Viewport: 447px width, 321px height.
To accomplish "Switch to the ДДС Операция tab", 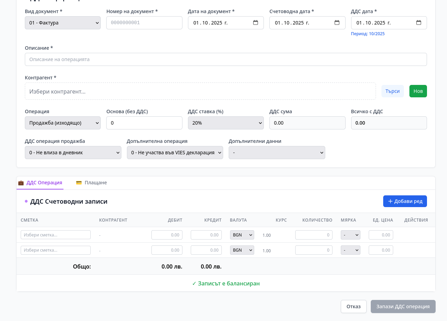I will (40, 183).
